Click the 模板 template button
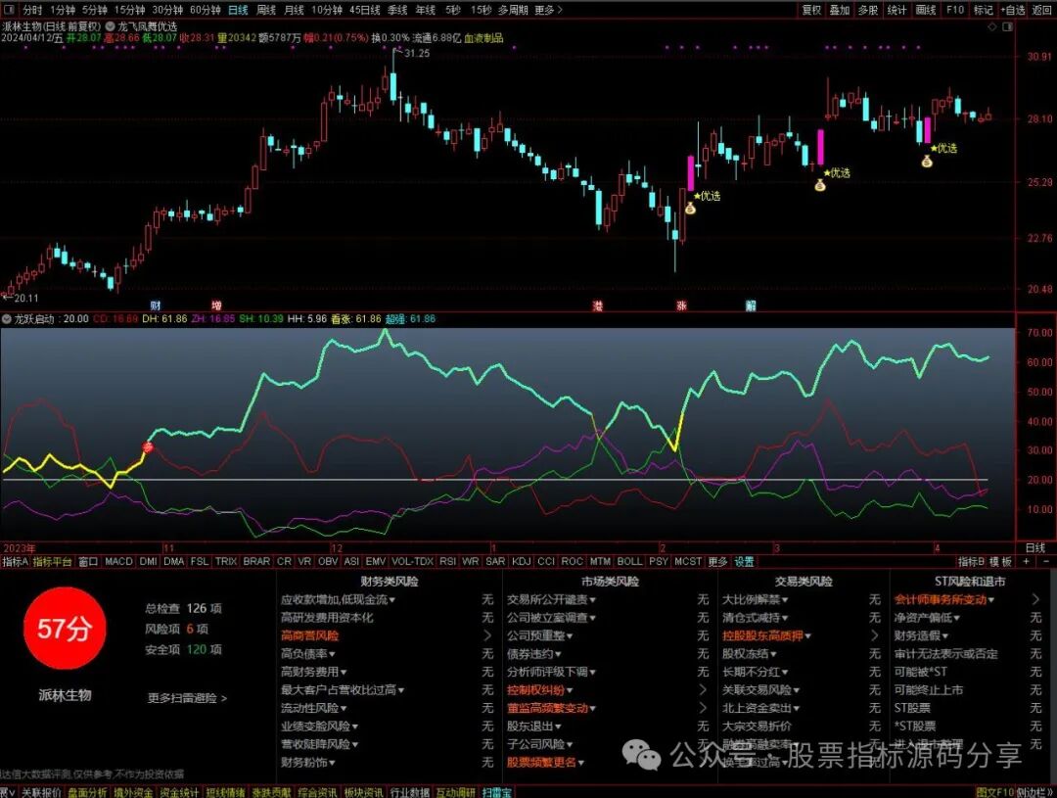Image resolution: width=1057 pixels, height=798 pixels. [1001, 561]
